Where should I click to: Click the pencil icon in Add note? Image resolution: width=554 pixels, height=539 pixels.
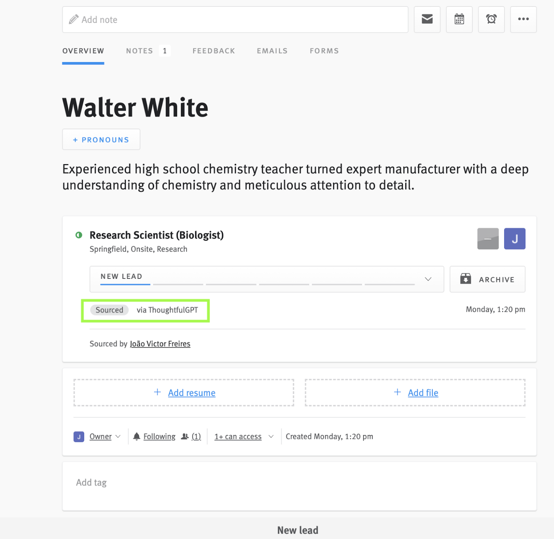73,19
